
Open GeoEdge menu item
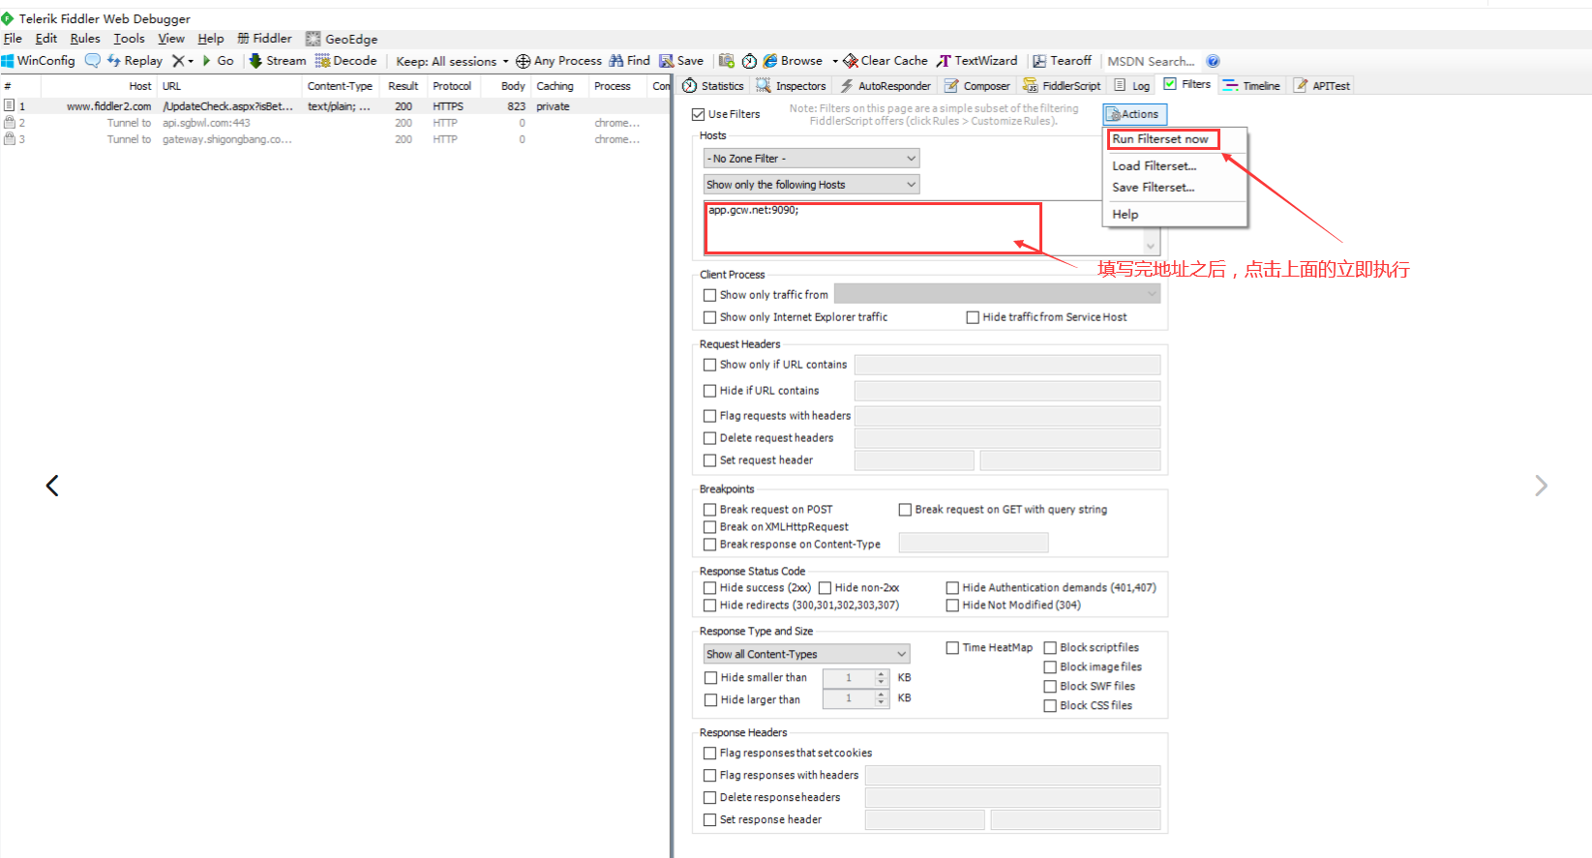tap(342, 39)
